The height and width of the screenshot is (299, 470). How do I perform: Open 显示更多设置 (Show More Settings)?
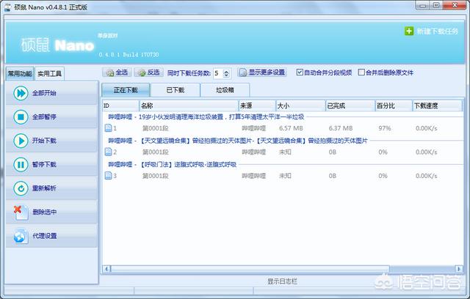tap(262, 73)
